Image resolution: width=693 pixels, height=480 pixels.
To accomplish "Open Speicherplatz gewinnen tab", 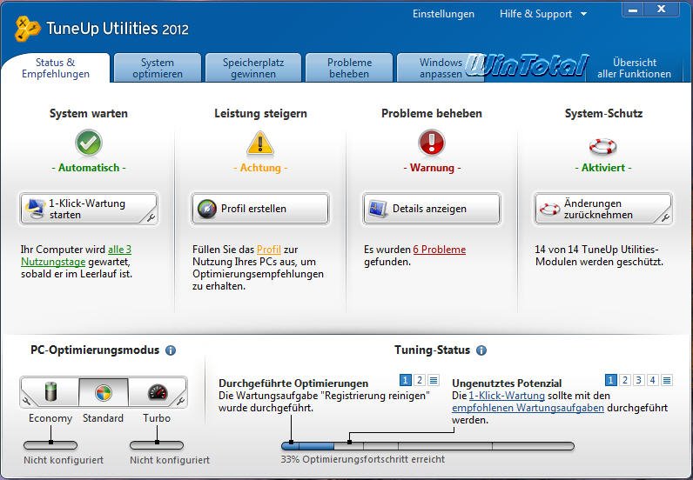I will click(253, 68).
